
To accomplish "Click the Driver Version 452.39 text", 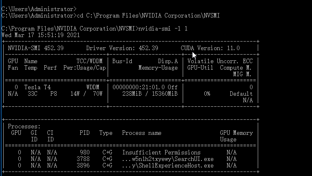I will [122, 48].
